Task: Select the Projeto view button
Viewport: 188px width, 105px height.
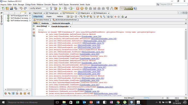Action: click(x=49, y=17)
